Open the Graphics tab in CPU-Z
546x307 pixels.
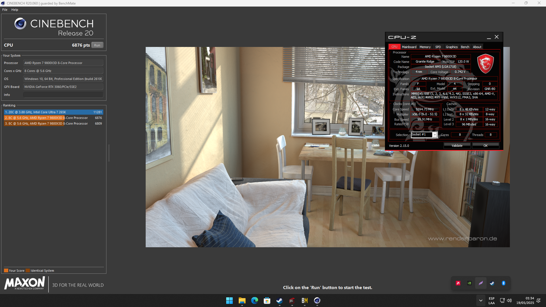tap(452, 47)
